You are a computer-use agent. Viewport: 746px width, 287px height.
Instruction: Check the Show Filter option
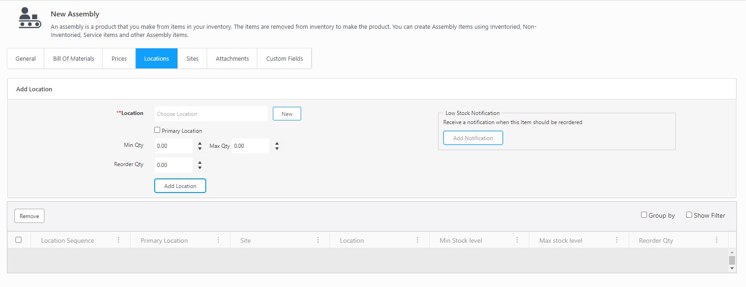click(x=689, y=215)
